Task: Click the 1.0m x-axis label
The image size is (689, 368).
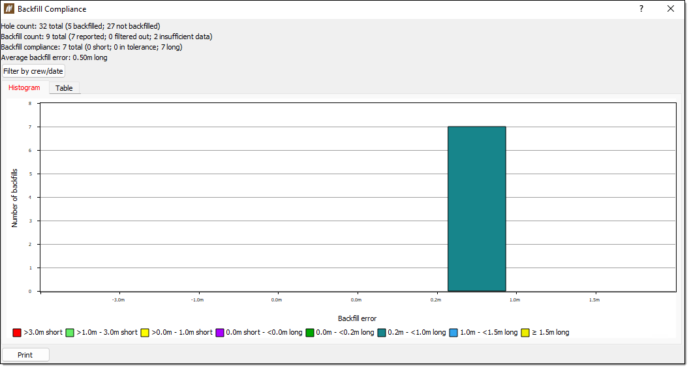Action: pos(515,300)
